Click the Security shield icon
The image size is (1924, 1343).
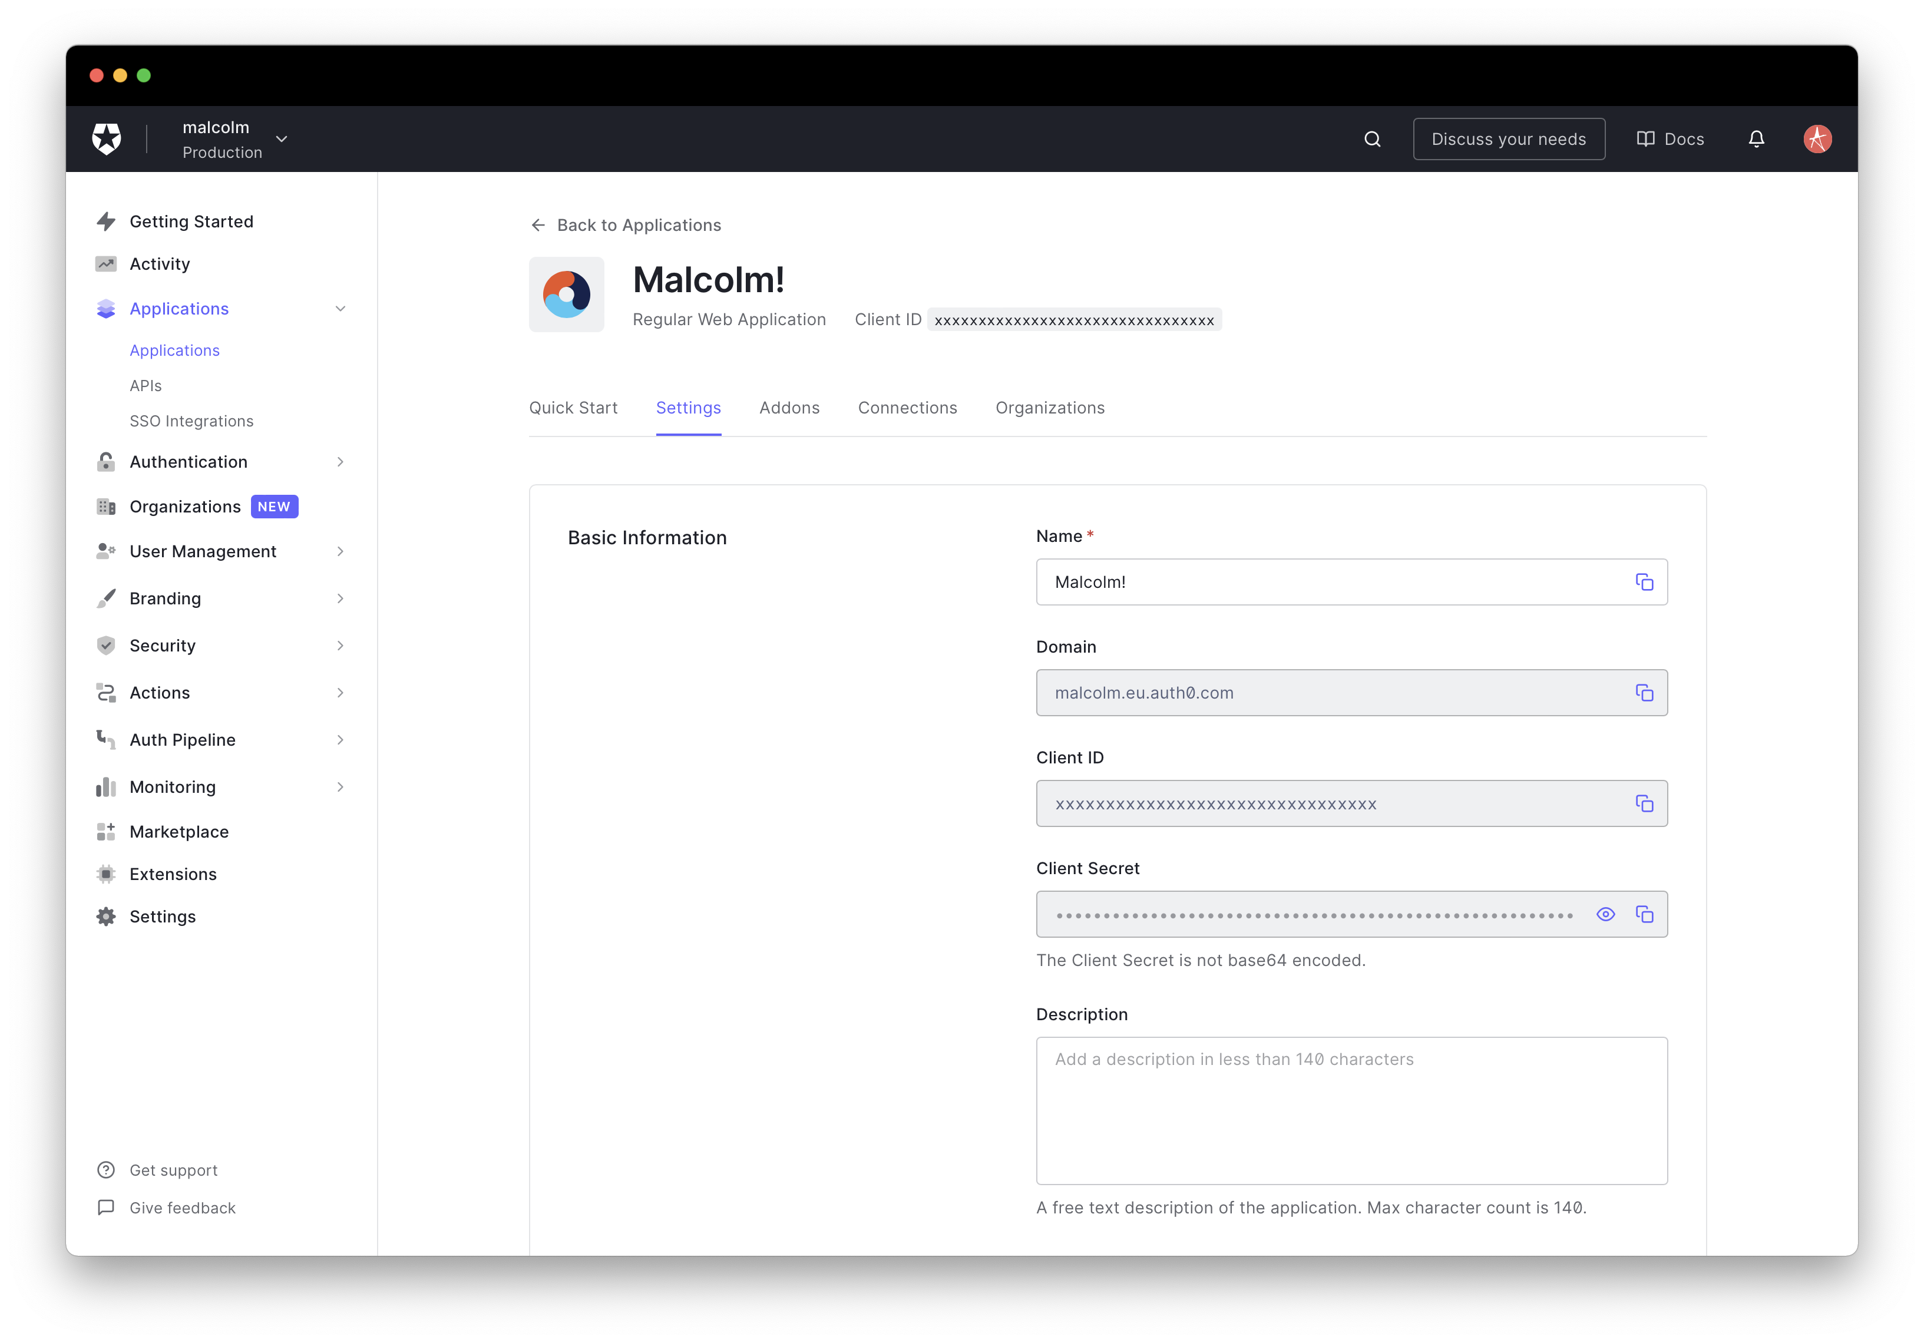105,645
